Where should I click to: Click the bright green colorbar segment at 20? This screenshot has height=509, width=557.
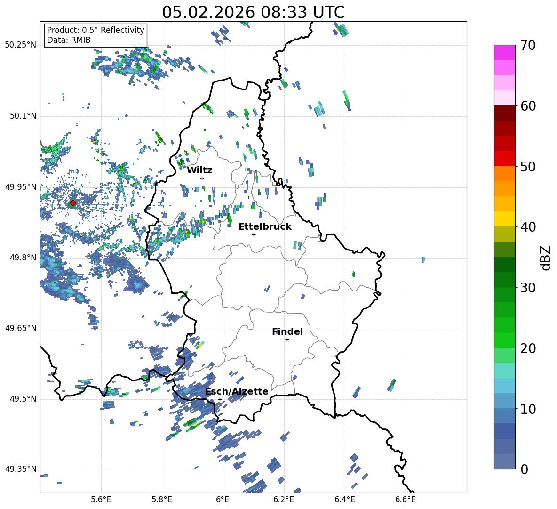(x=504, y=340)
